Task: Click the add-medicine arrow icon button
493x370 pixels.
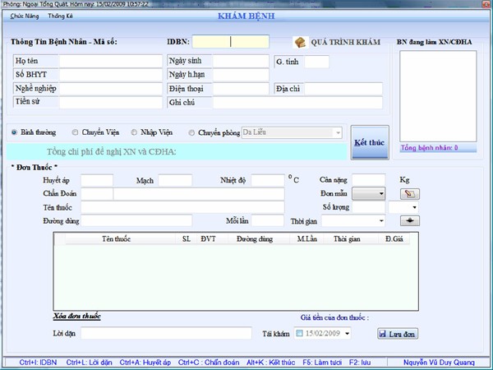Action: (x=409, y=220)
